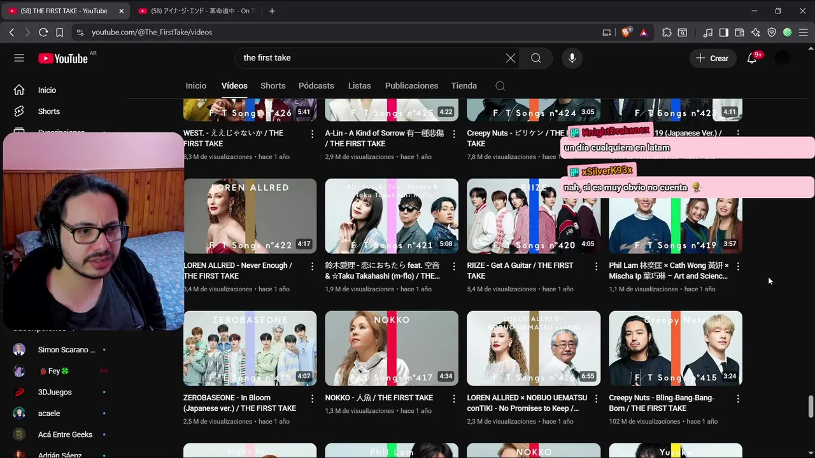Open the Inicio channel tab

point(196,86)
